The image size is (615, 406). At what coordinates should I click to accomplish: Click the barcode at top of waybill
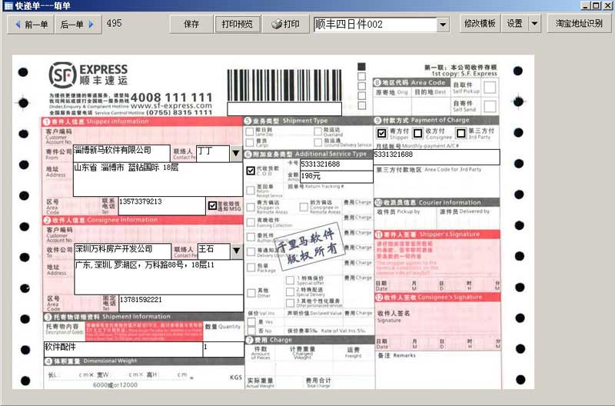coord(284,85)
